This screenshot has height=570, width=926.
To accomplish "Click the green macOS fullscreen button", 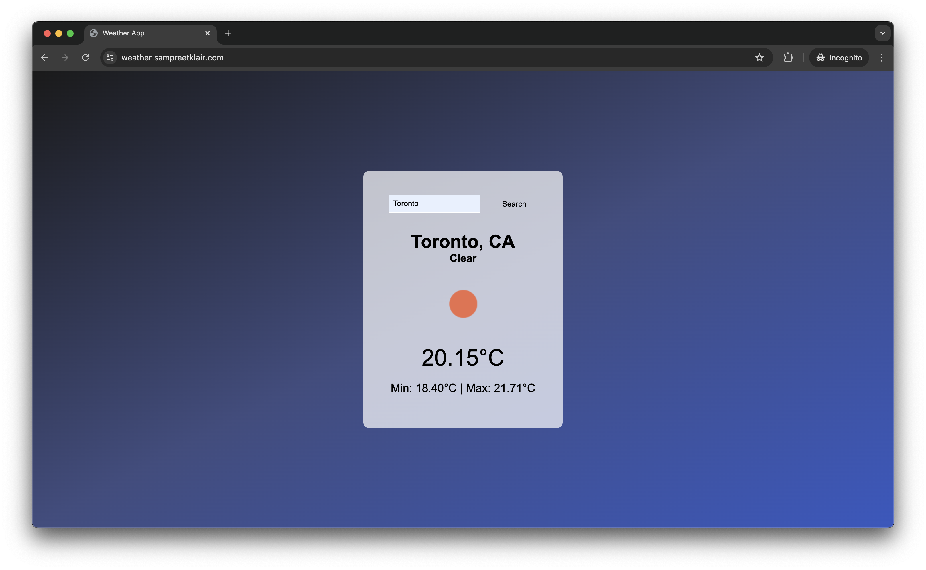I will [70, 33].
